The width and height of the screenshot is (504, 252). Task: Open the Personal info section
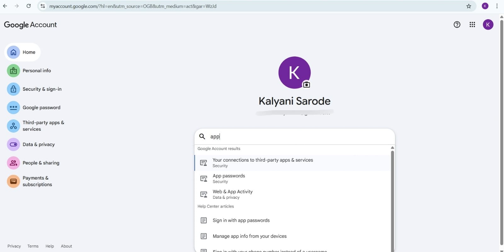point(37,71)
